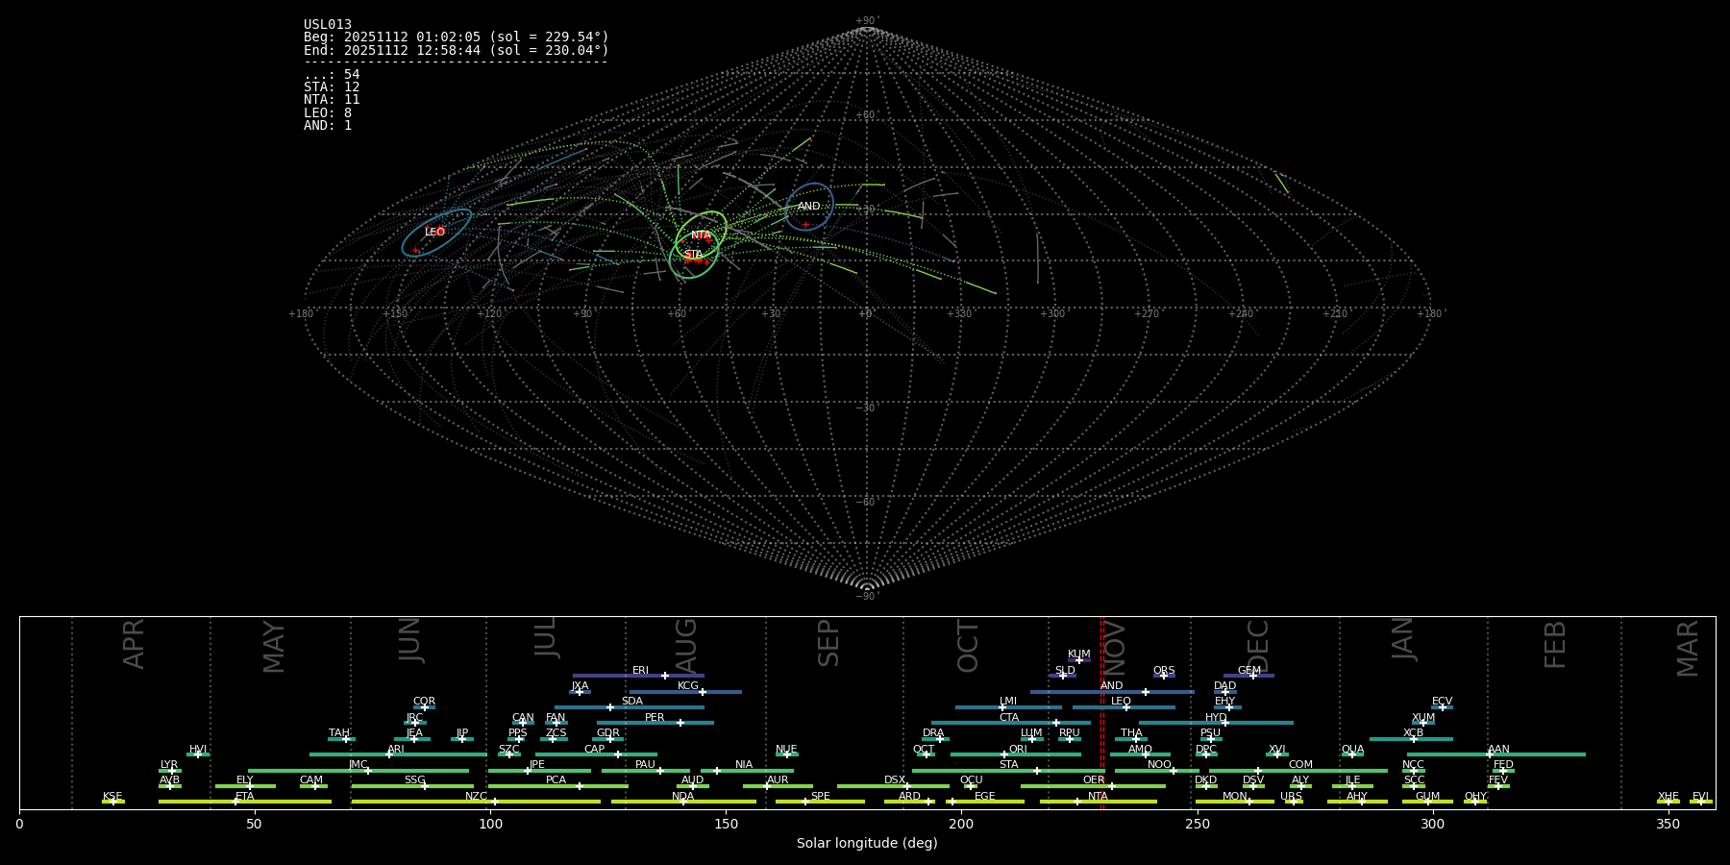Viewport: 1730px width, 865px height.
Task: Select the MON shower label in timeline
Action: click(x=1234, y=797)
